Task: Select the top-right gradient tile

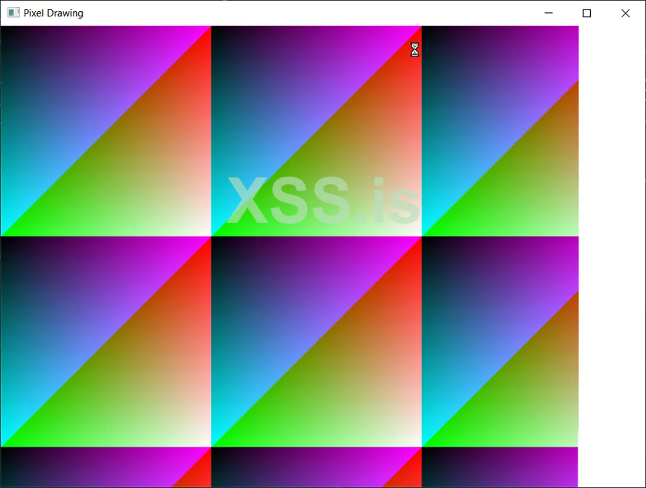Action: [x=499, y=129]
